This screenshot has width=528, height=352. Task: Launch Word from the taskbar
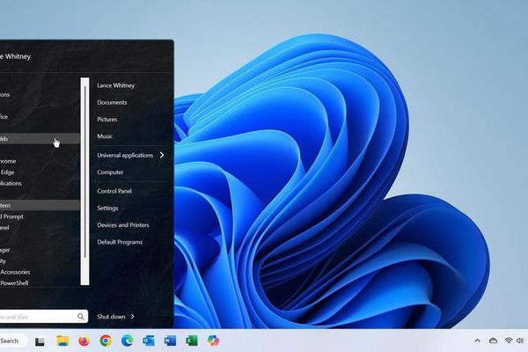tap(170, 341)
